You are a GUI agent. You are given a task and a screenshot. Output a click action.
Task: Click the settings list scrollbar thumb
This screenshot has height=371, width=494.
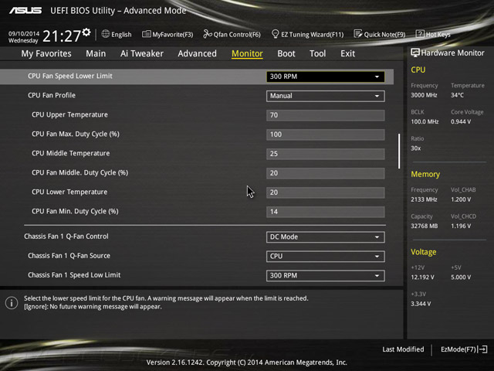[399, 151]
